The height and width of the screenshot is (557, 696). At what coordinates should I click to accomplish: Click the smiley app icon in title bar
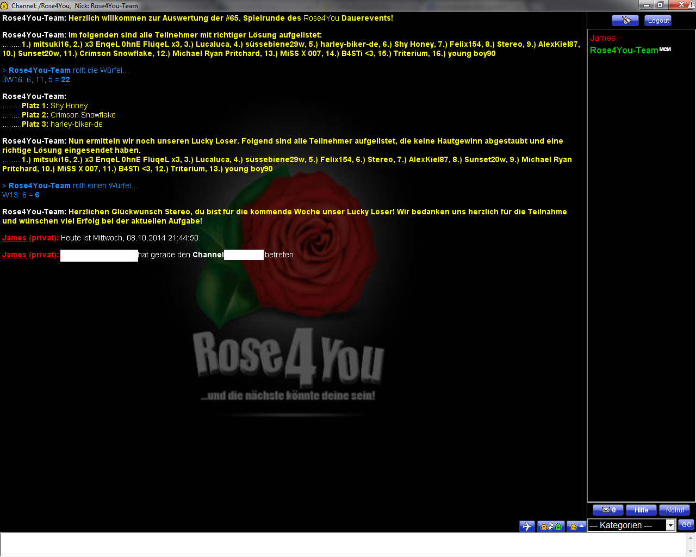[x=5, y=5]
